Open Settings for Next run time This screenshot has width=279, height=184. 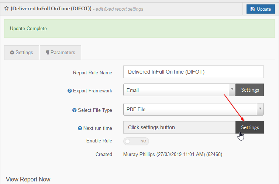click(x=249, y=127)
